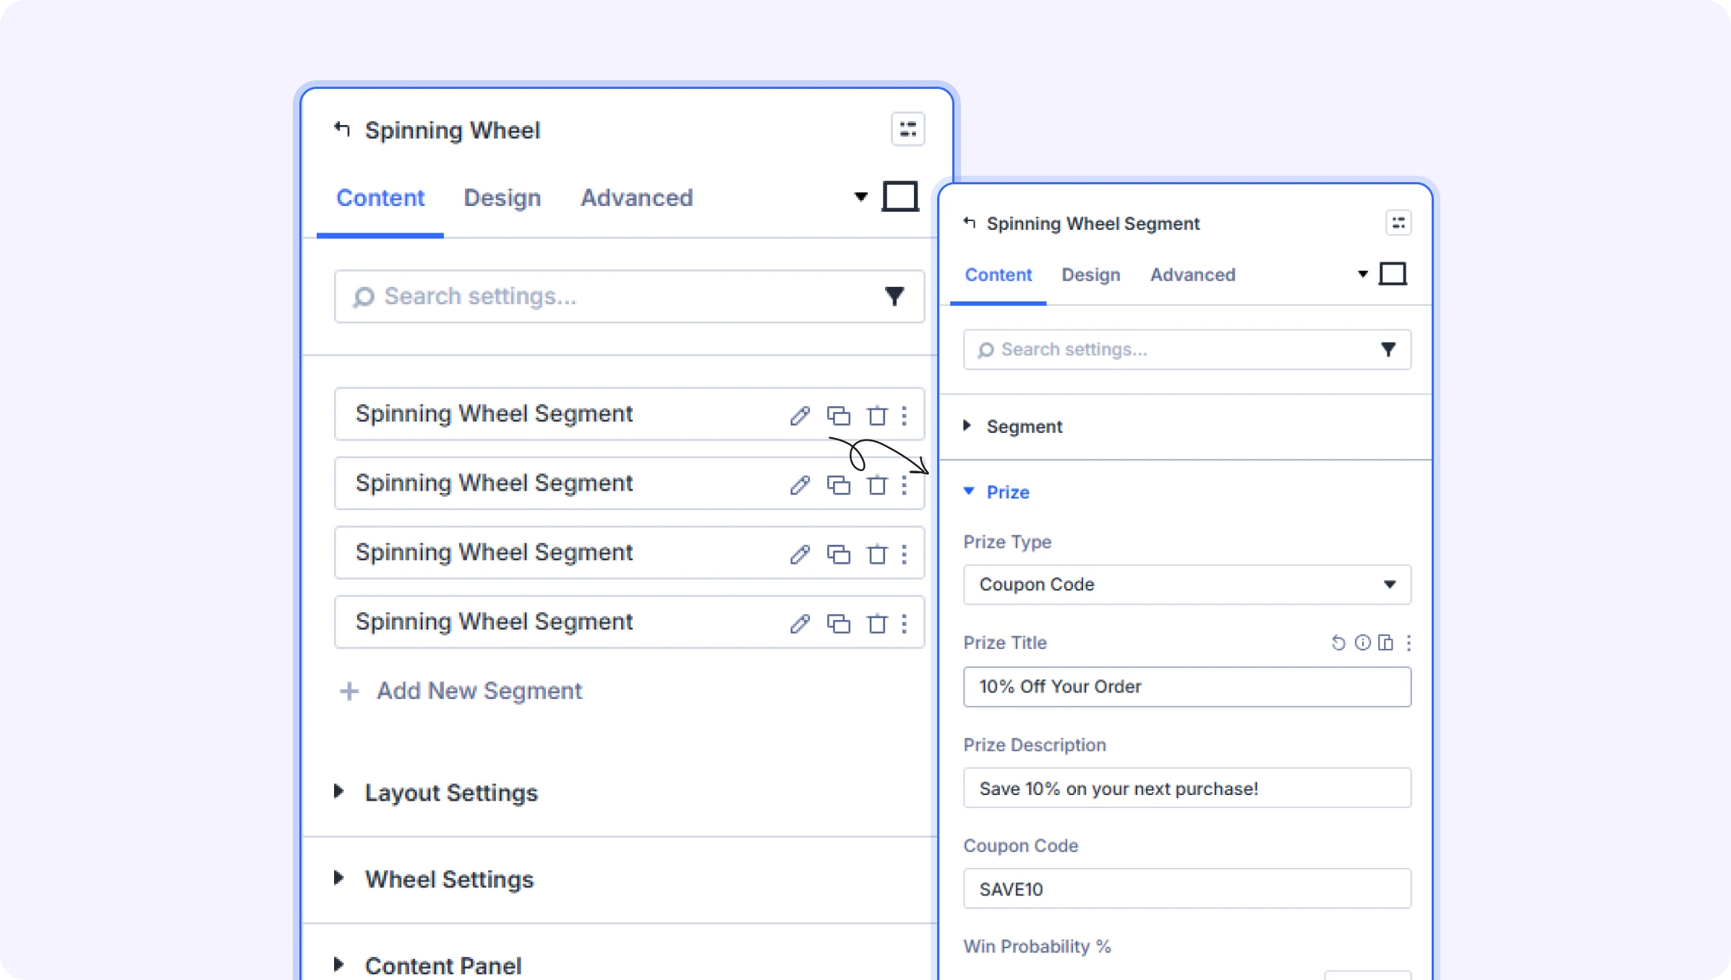Click filter funnel icon in Segment panel search

pos(1388,350)
